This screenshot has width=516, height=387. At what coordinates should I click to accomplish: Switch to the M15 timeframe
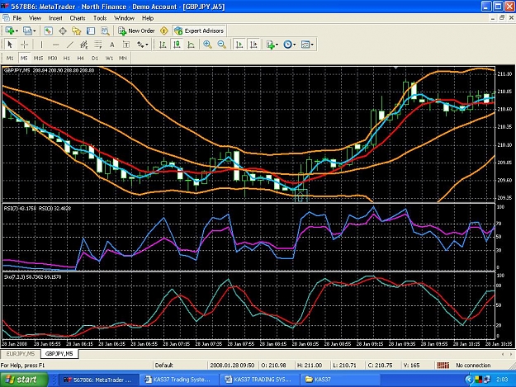coord(38,59)
